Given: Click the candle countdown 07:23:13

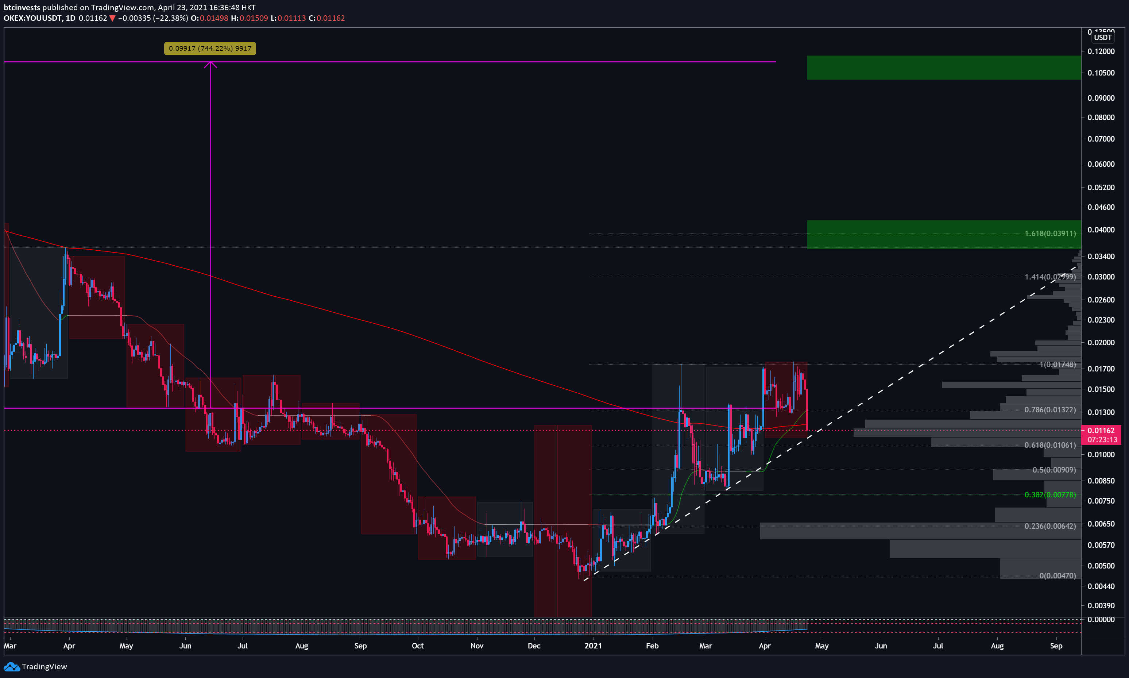Looking at the screenshot, I should coord(1102,440).
